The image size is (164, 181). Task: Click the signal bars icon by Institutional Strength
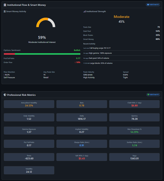click(84, 11)
